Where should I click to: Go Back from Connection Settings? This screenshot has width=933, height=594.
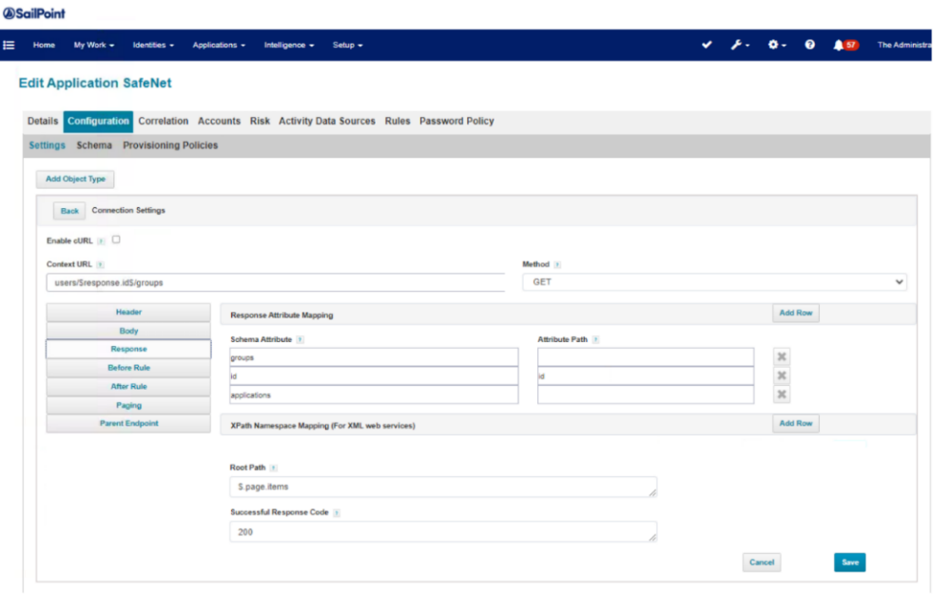click(x=69, y=211)
